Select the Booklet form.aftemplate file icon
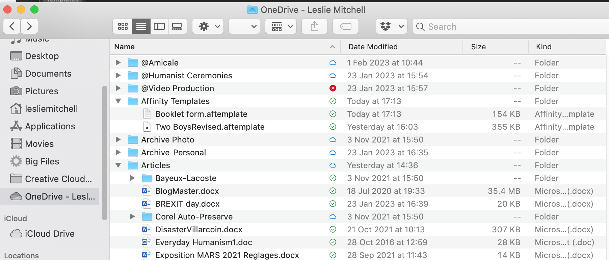This screenshot has height=260, width=609. (x=147, y=114)
